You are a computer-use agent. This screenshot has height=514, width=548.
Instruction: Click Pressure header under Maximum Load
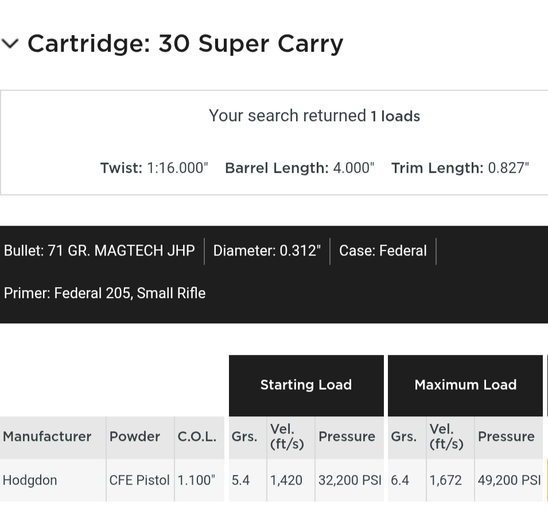(x=508, y=438)
